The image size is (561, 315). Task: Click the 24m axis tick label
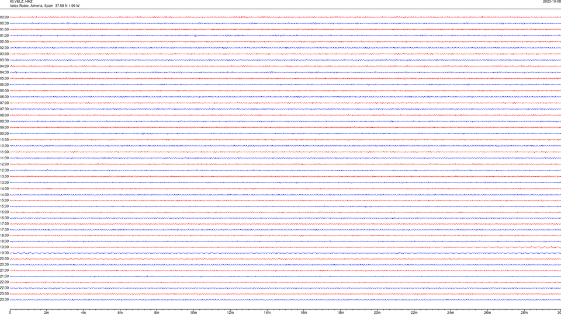(451, 313)
